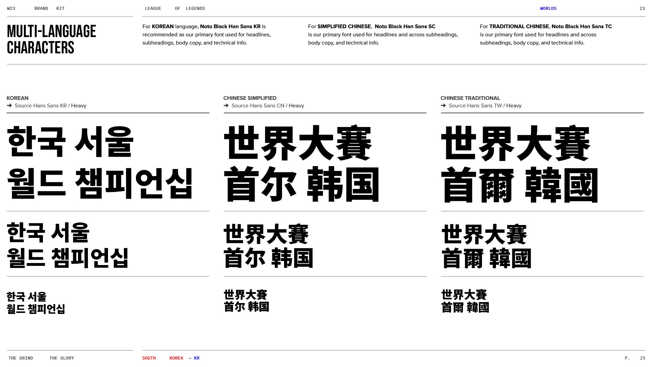This screenshot has height=367, width=654.
Task: Click the Noto Black Han Sans KR description paragraph
Action: (x=206, y=35)
